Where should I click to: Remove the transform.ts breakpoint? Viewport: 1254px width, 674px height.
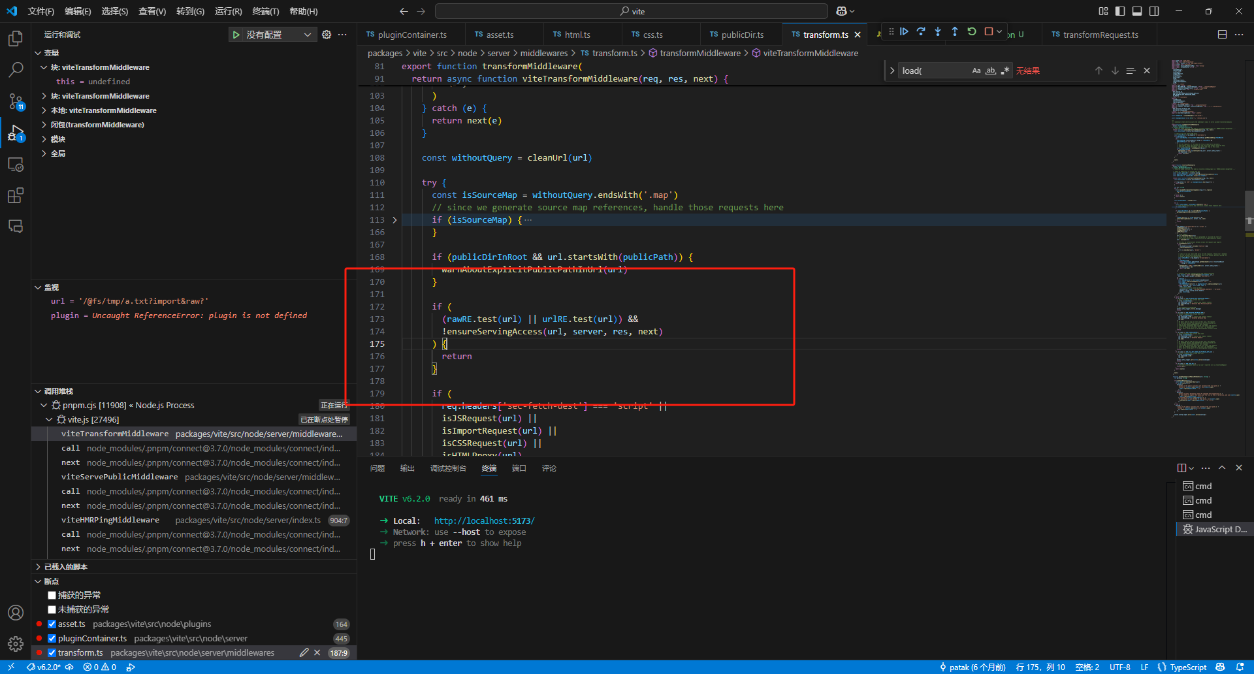[317, 652]
